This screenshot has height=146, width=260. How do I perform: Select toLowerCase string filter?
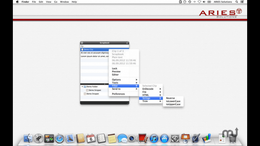(173, 101)
